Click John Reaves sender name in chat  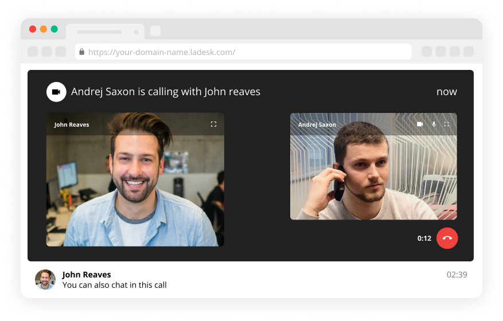click(x=87, y=275)
